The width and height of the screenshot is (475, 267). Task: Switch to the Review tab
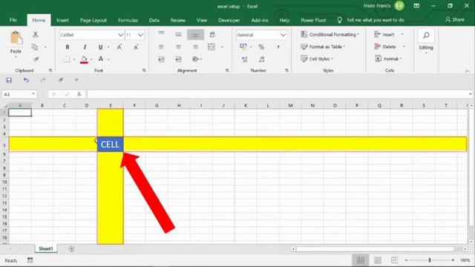click(178, 20)
